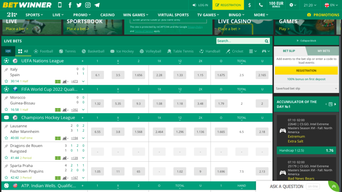The image size is (342, 192).
Task: Open VIRTUAL SPORTS section
Action: point(173,15)
